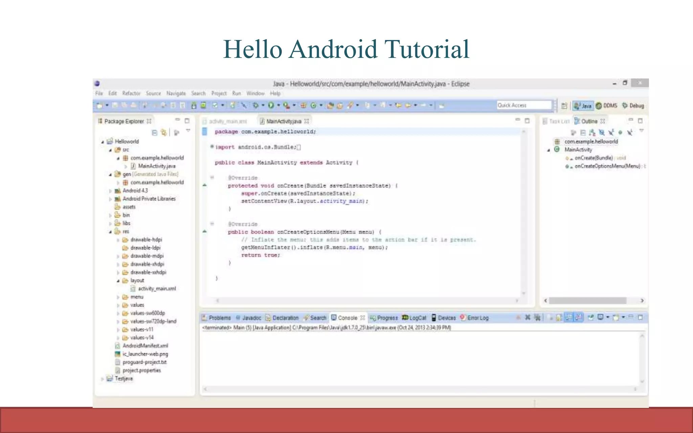
Task: Toggle Hide Fields in Outline toolbar
Action: [602, 133]
